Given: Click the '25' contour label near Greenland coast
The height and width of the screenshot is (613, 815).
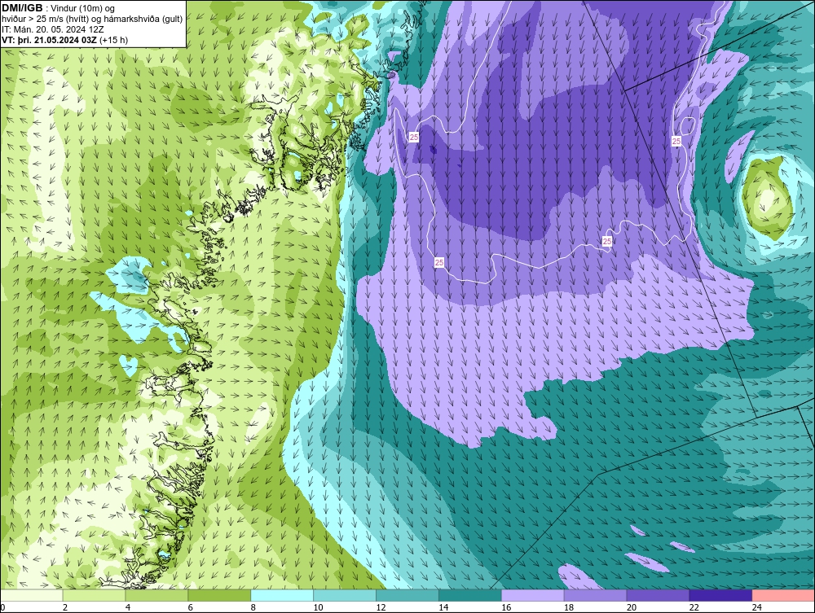Looking at the screenshot, I should 414,137.
